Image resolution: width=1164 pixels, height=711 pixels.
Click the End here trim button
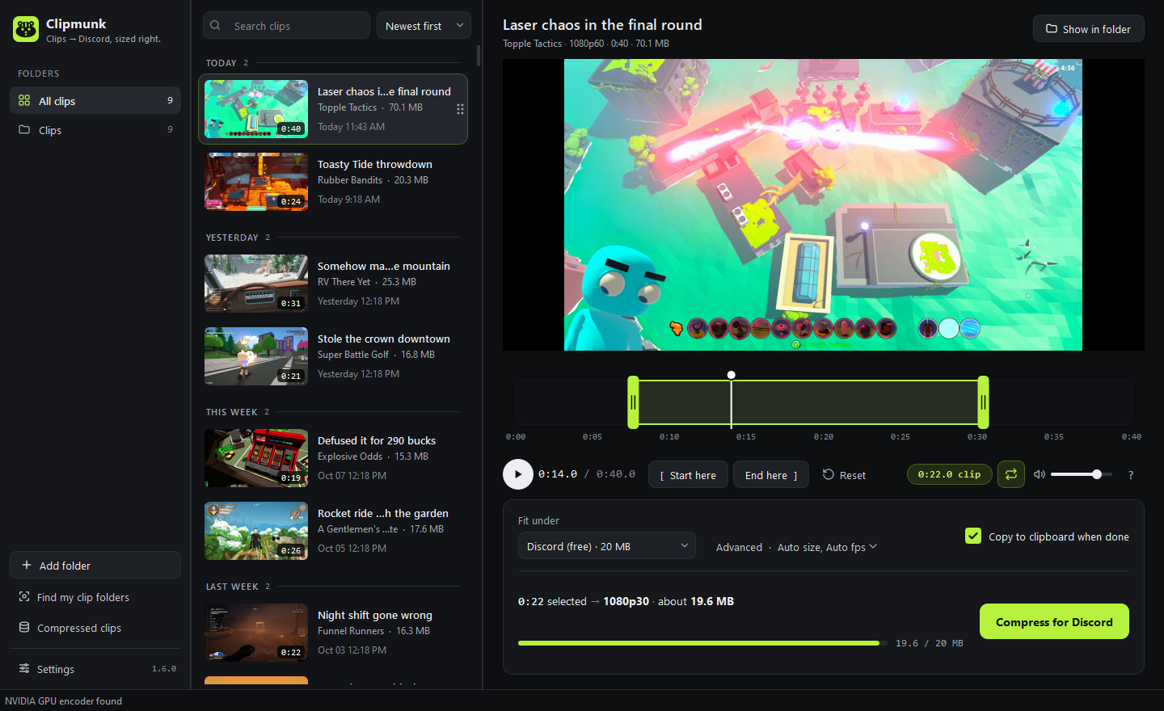771,475
